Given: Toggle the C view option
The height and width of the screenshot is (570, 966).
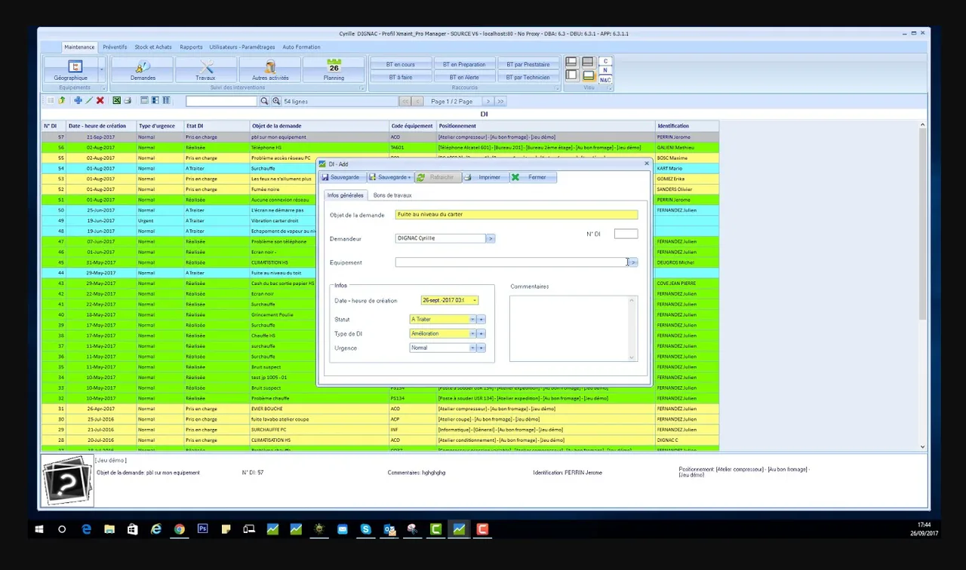Looking at the screenshot, I should pyautogui.click(x=605, y=61).
